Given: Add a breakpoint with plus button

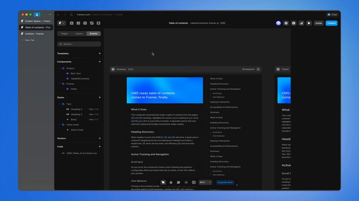Looking at the screenshot, I should coord(258,69).
